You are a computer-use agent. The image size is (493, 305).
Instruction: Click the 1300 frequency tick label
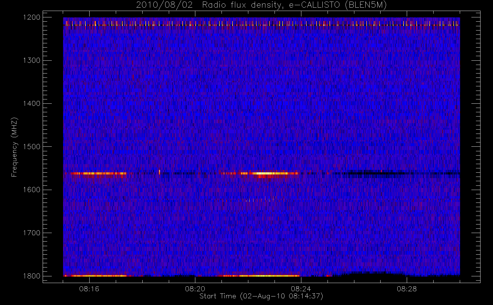point(32,60)
